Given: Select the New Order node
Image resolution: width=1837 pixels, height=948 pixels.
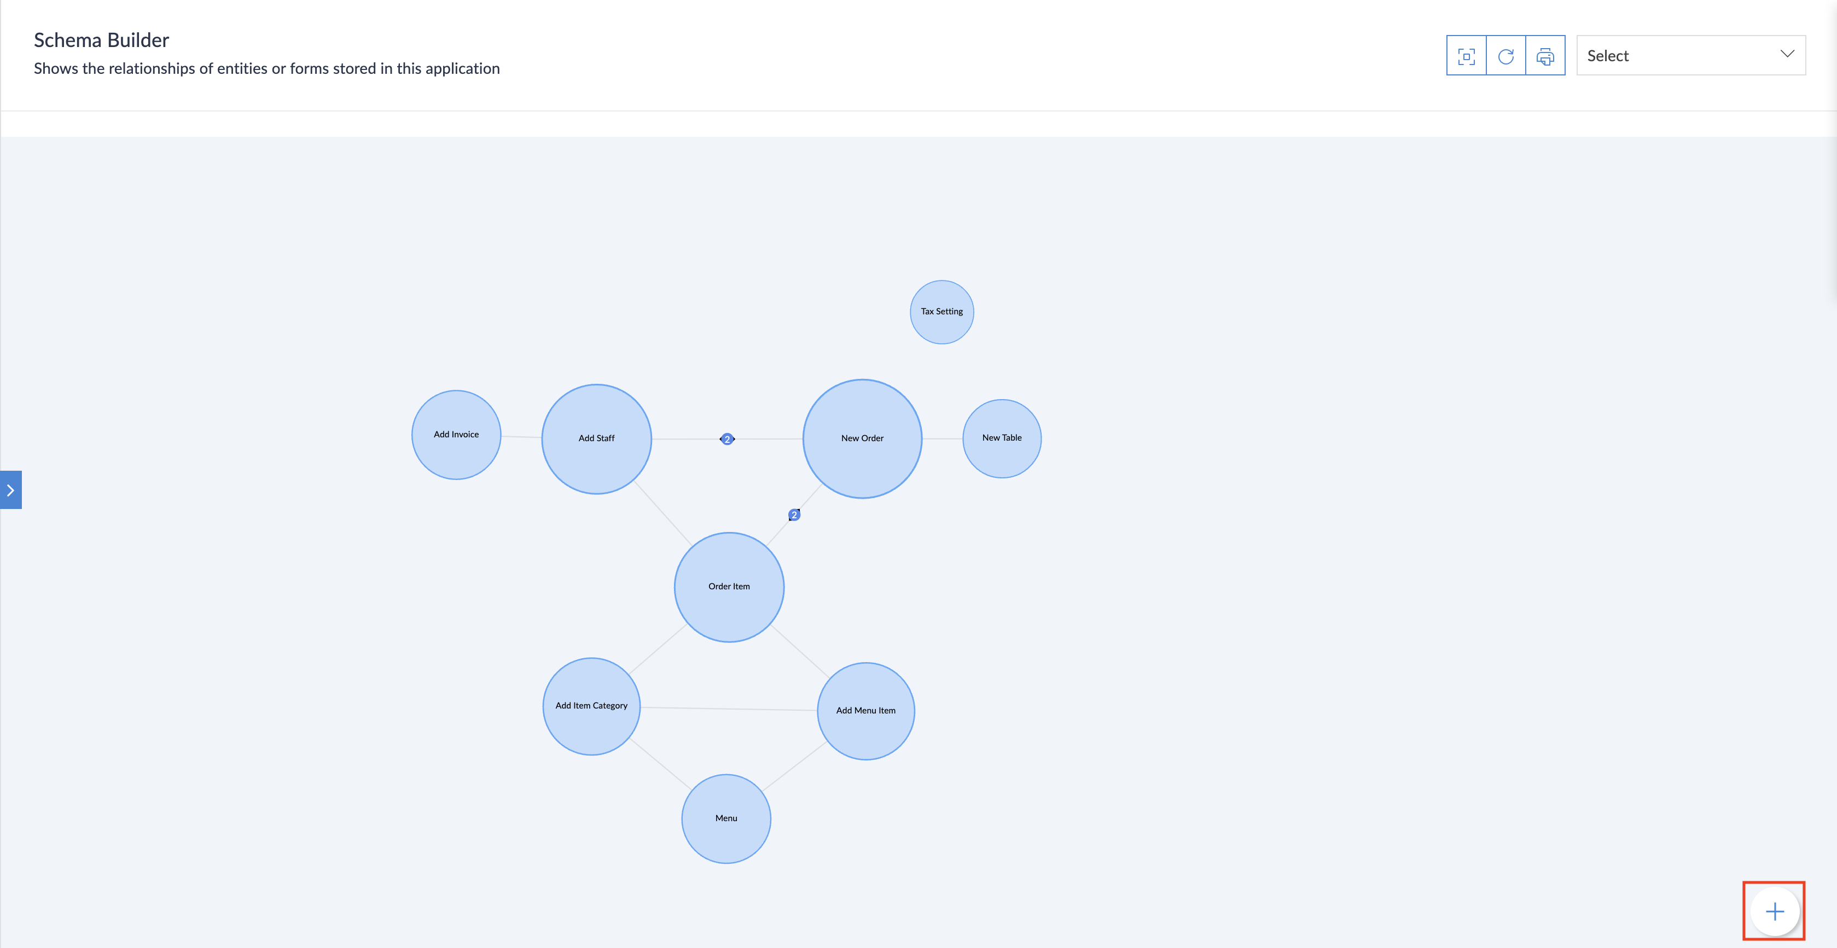Looking at the screenshot, I should 862,438.
